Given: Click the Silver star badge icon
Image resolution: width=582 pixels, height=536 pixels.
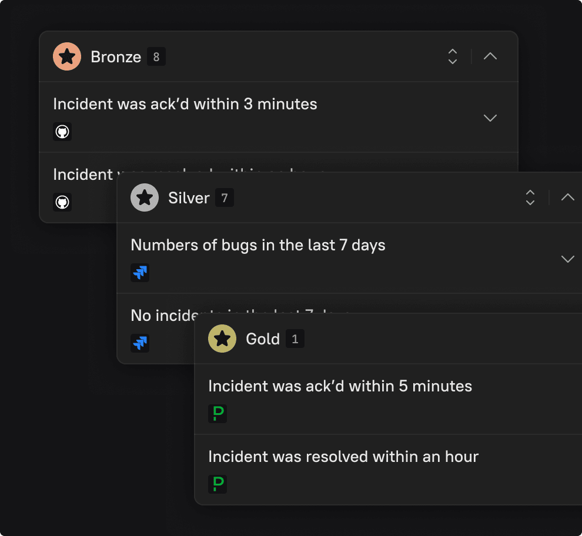Looking at the screenshot, I should coord(145,197).
